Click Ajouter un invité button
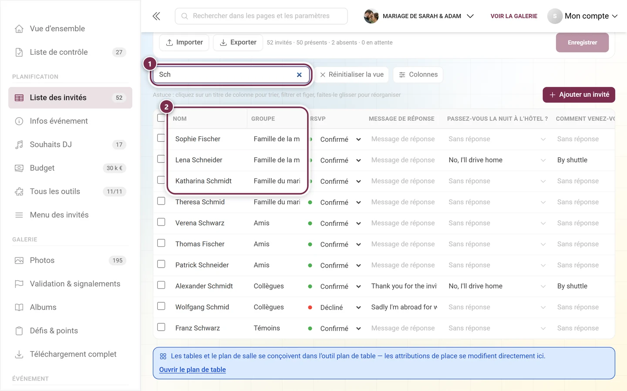Viewport: 627px width, 391px height. [579, 95]
